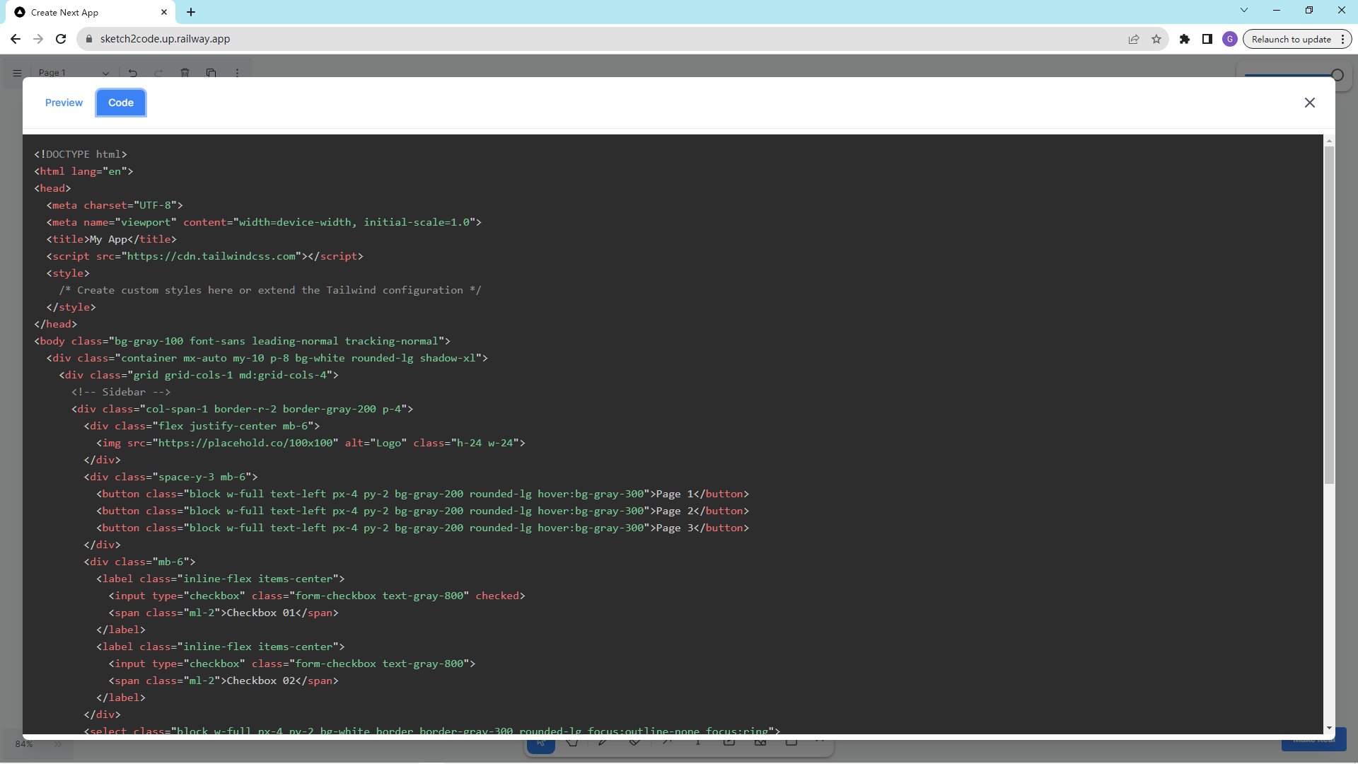The image size is (1358, 764).
Task: Switch to the Preview tab
Action: coord(64,103)
